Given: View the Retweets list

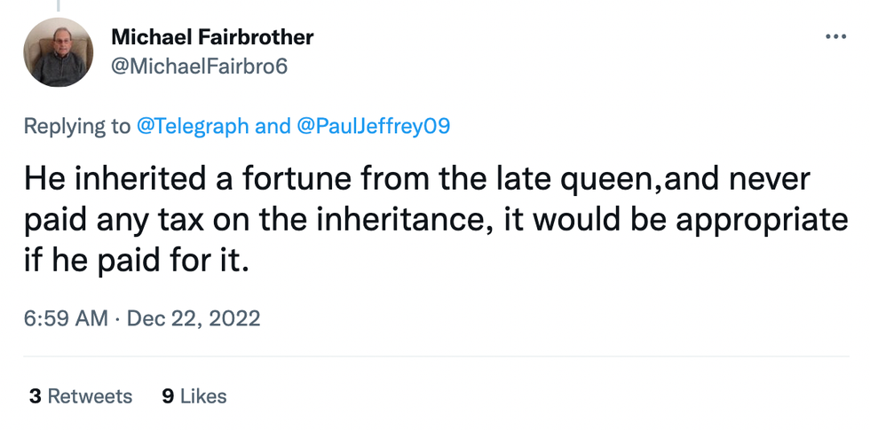Looking at the screenshot, I should click(90, 396).
